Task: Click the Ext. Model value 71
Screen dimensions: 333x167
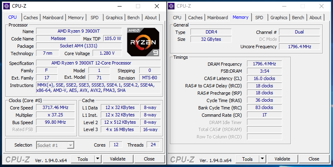Action: tap(99, 78)
